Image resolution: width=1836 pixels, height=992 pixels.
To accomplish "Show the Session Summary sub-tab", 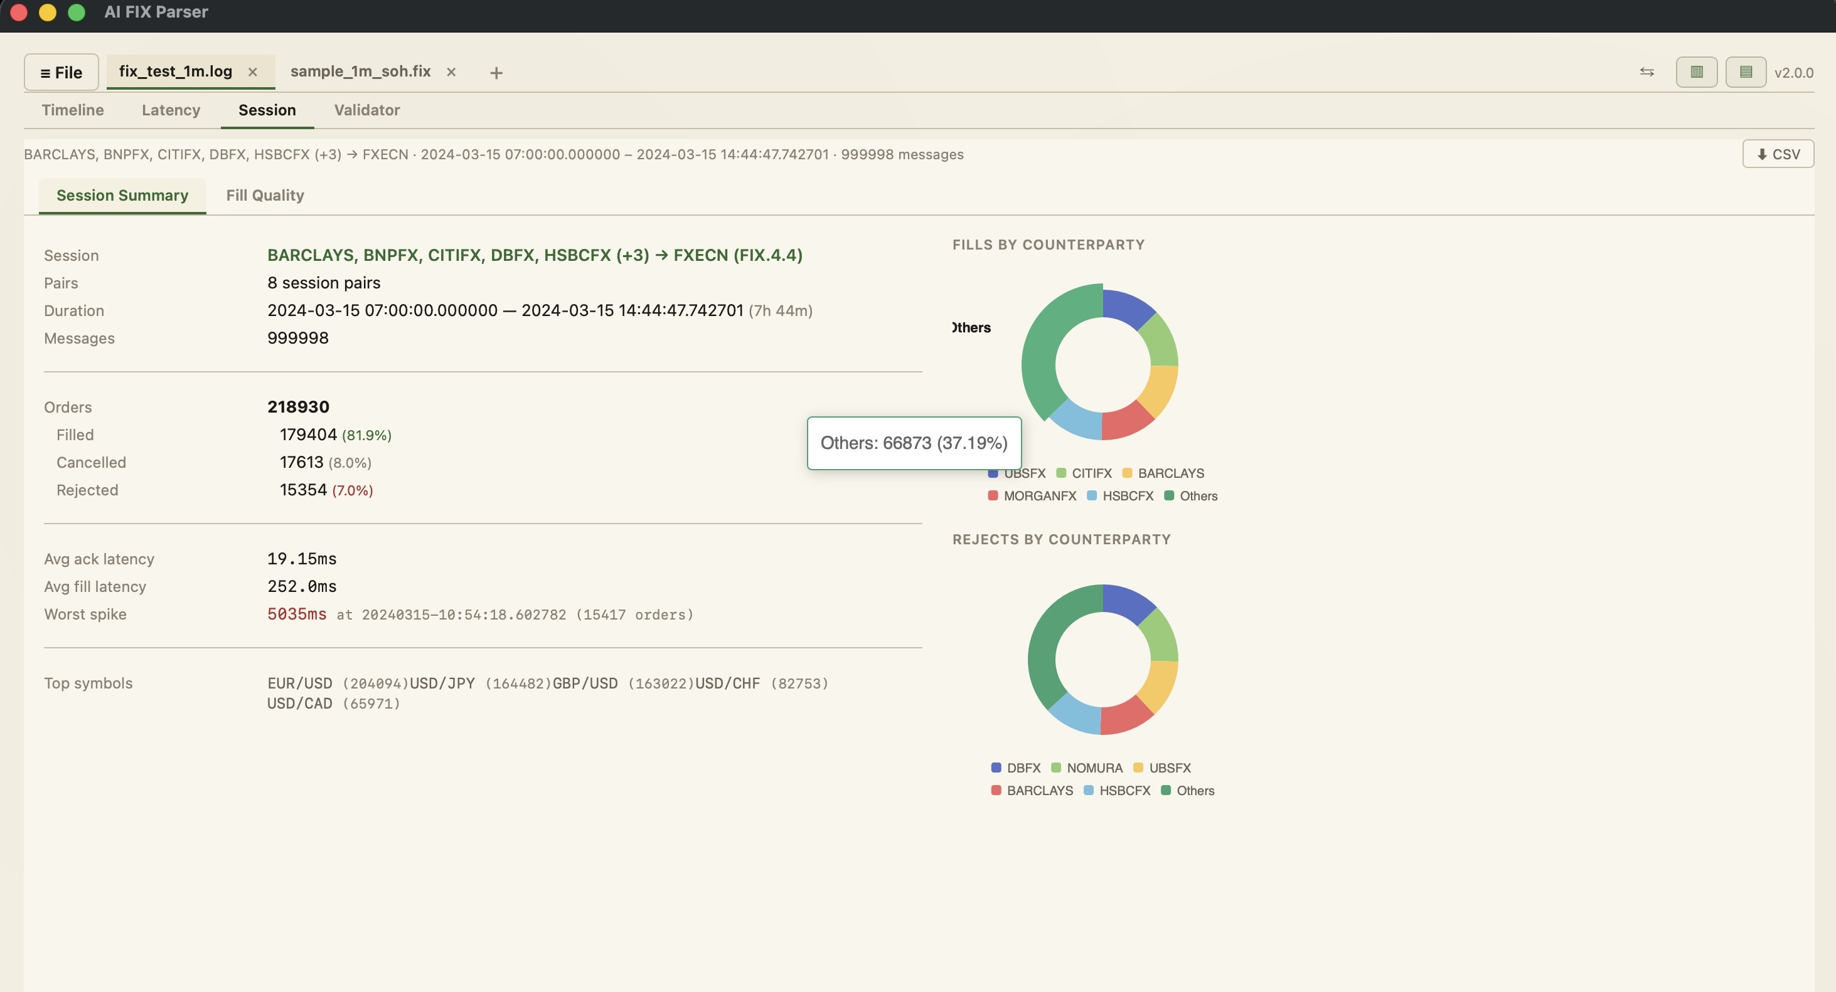I will (122, 195).
